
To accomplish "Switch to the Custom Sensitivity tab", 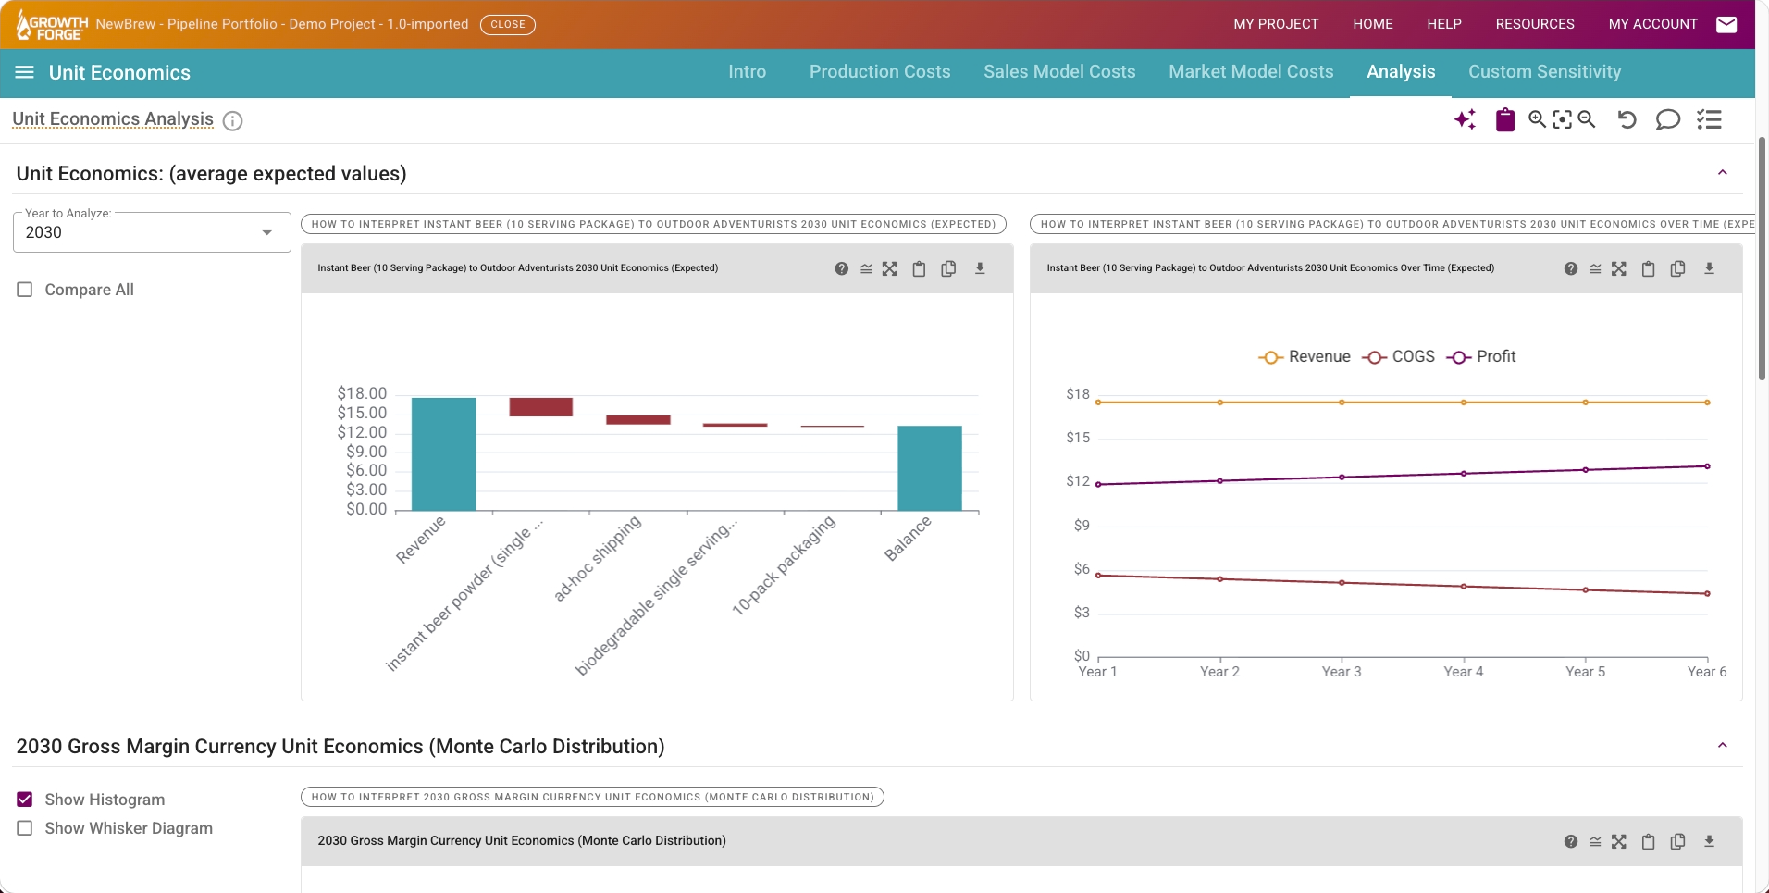I will [x=1544, y=72].
